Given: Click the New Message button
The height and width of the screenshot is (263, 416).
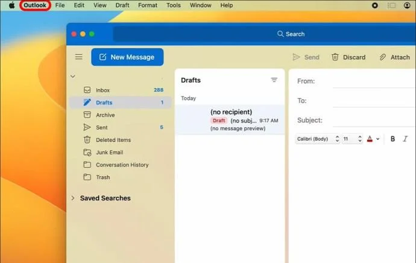Looking at the screenshot, I should click(x=127, y=57).
